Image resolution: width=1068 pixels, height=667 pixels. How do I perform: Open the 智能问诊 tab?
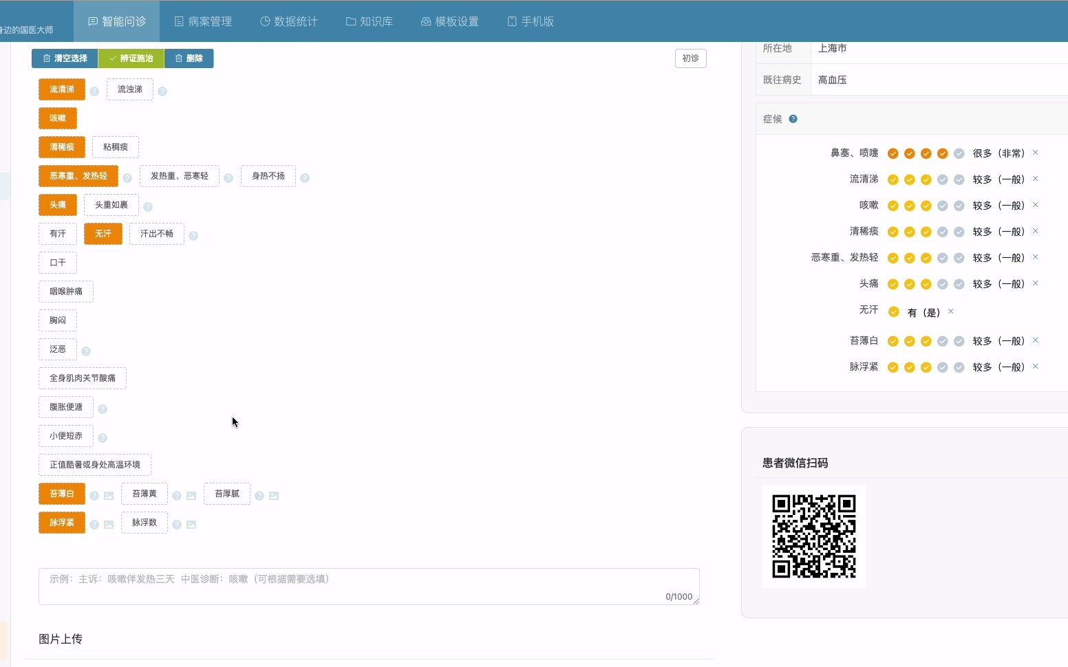pyautogui.click(x=117, y=21)
